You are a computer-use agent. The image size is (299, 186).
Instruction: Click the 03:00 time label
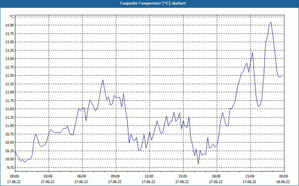coord(49,176)
